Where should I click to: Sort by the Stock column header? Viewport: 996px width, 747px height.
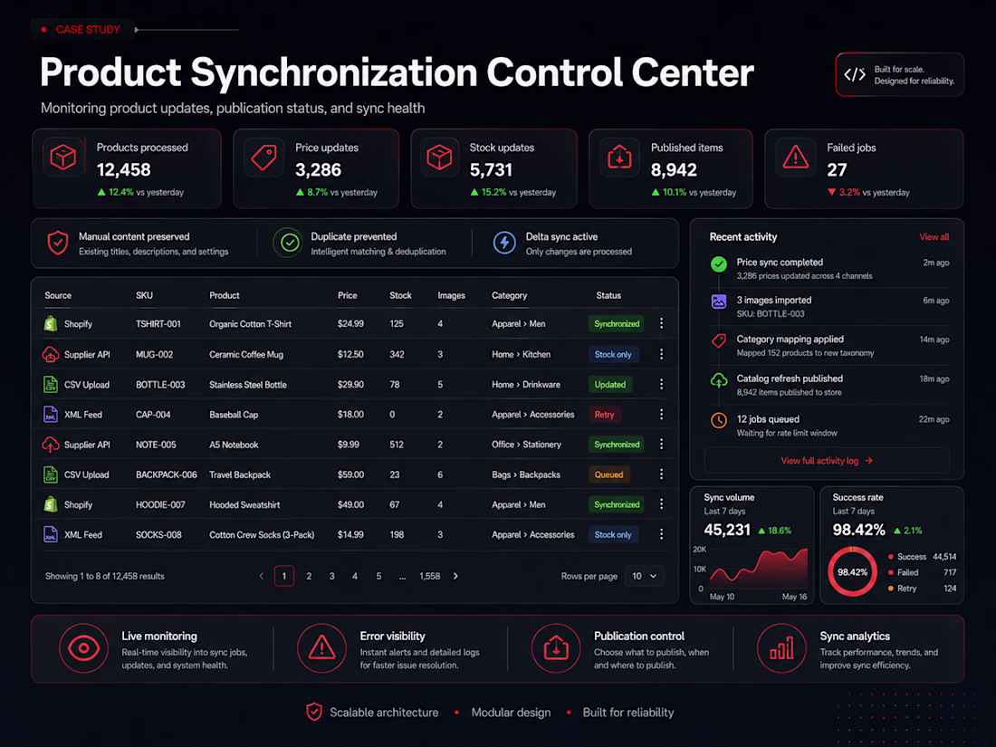[x=400, y=295]
